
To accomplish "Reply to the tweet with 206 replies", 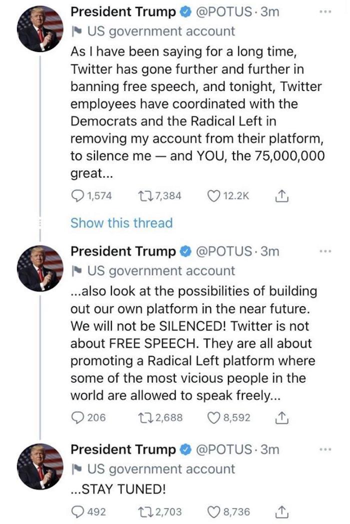I will pos(77,417).
